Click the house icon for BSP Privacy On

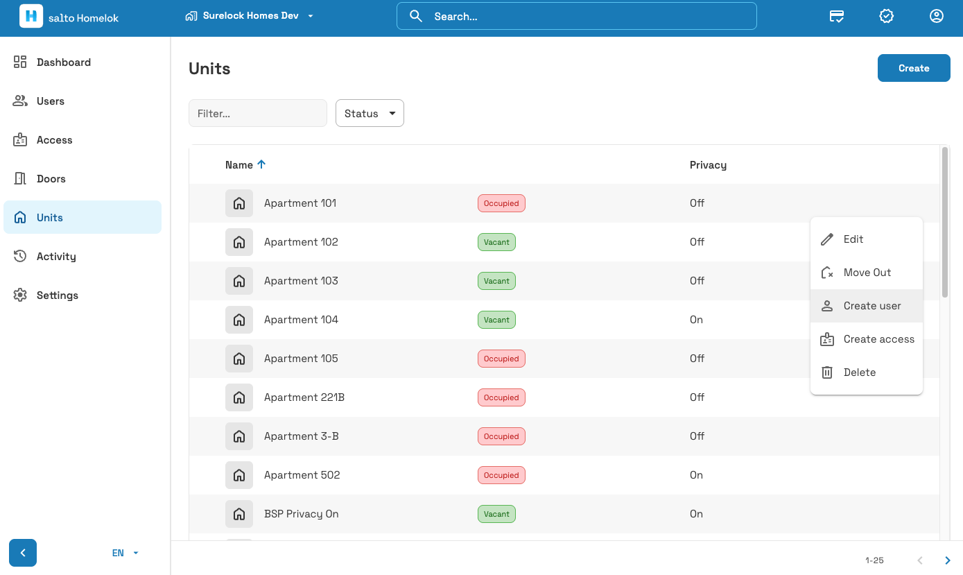click(239, 514)
